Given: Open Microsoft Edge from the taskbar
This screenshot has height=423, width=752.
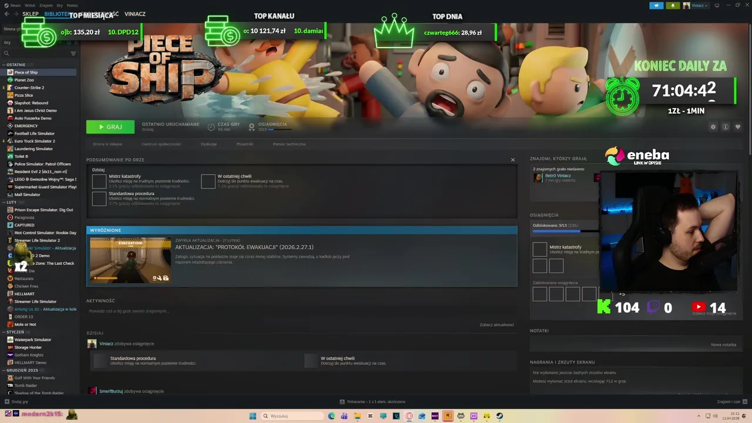Looking at the screenshot, I should point(331,416).
